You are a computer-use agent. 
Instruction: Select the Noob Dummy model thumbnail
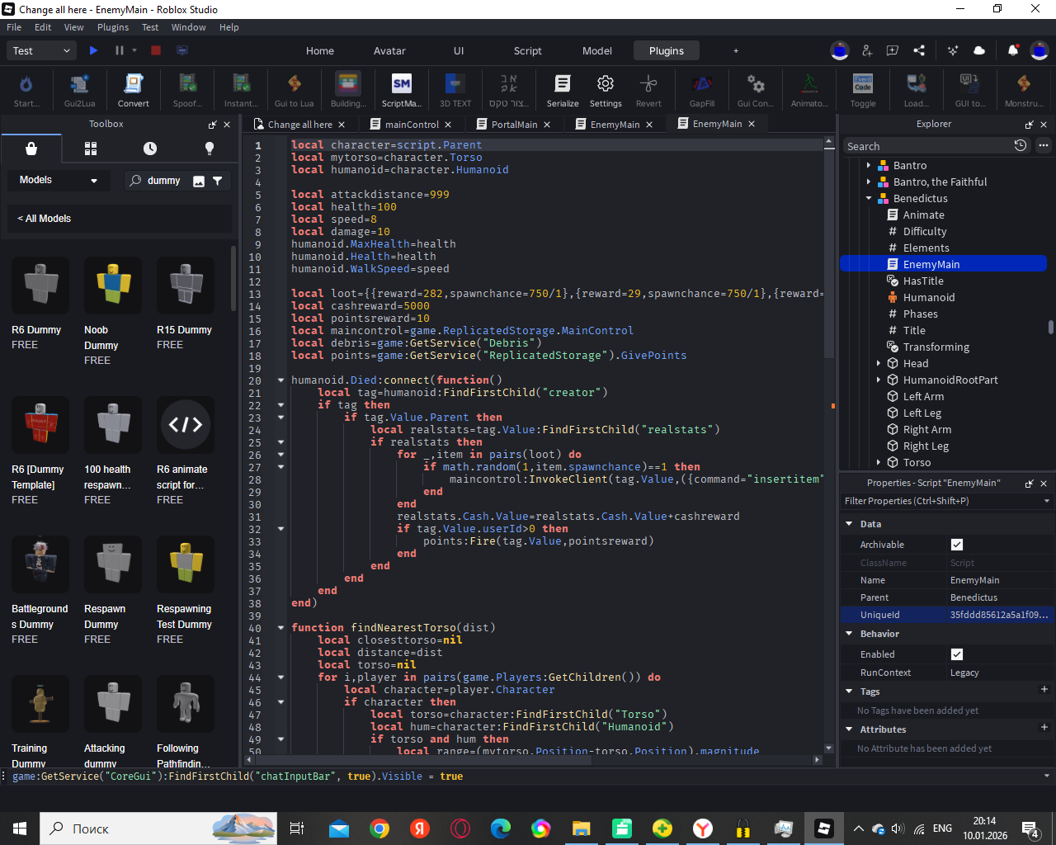[113, 285]
